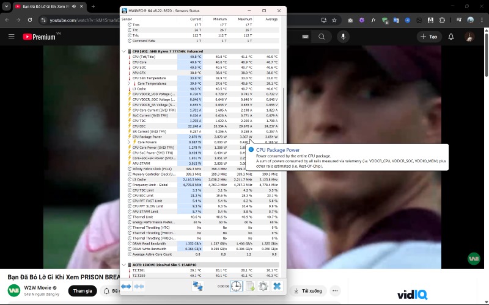Bookmark this page with the star icon
Screen dimensions: 489x305
334,20
